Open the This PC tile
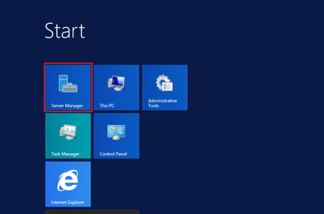Viewport: 324px width, 214px height. (117, 87)
